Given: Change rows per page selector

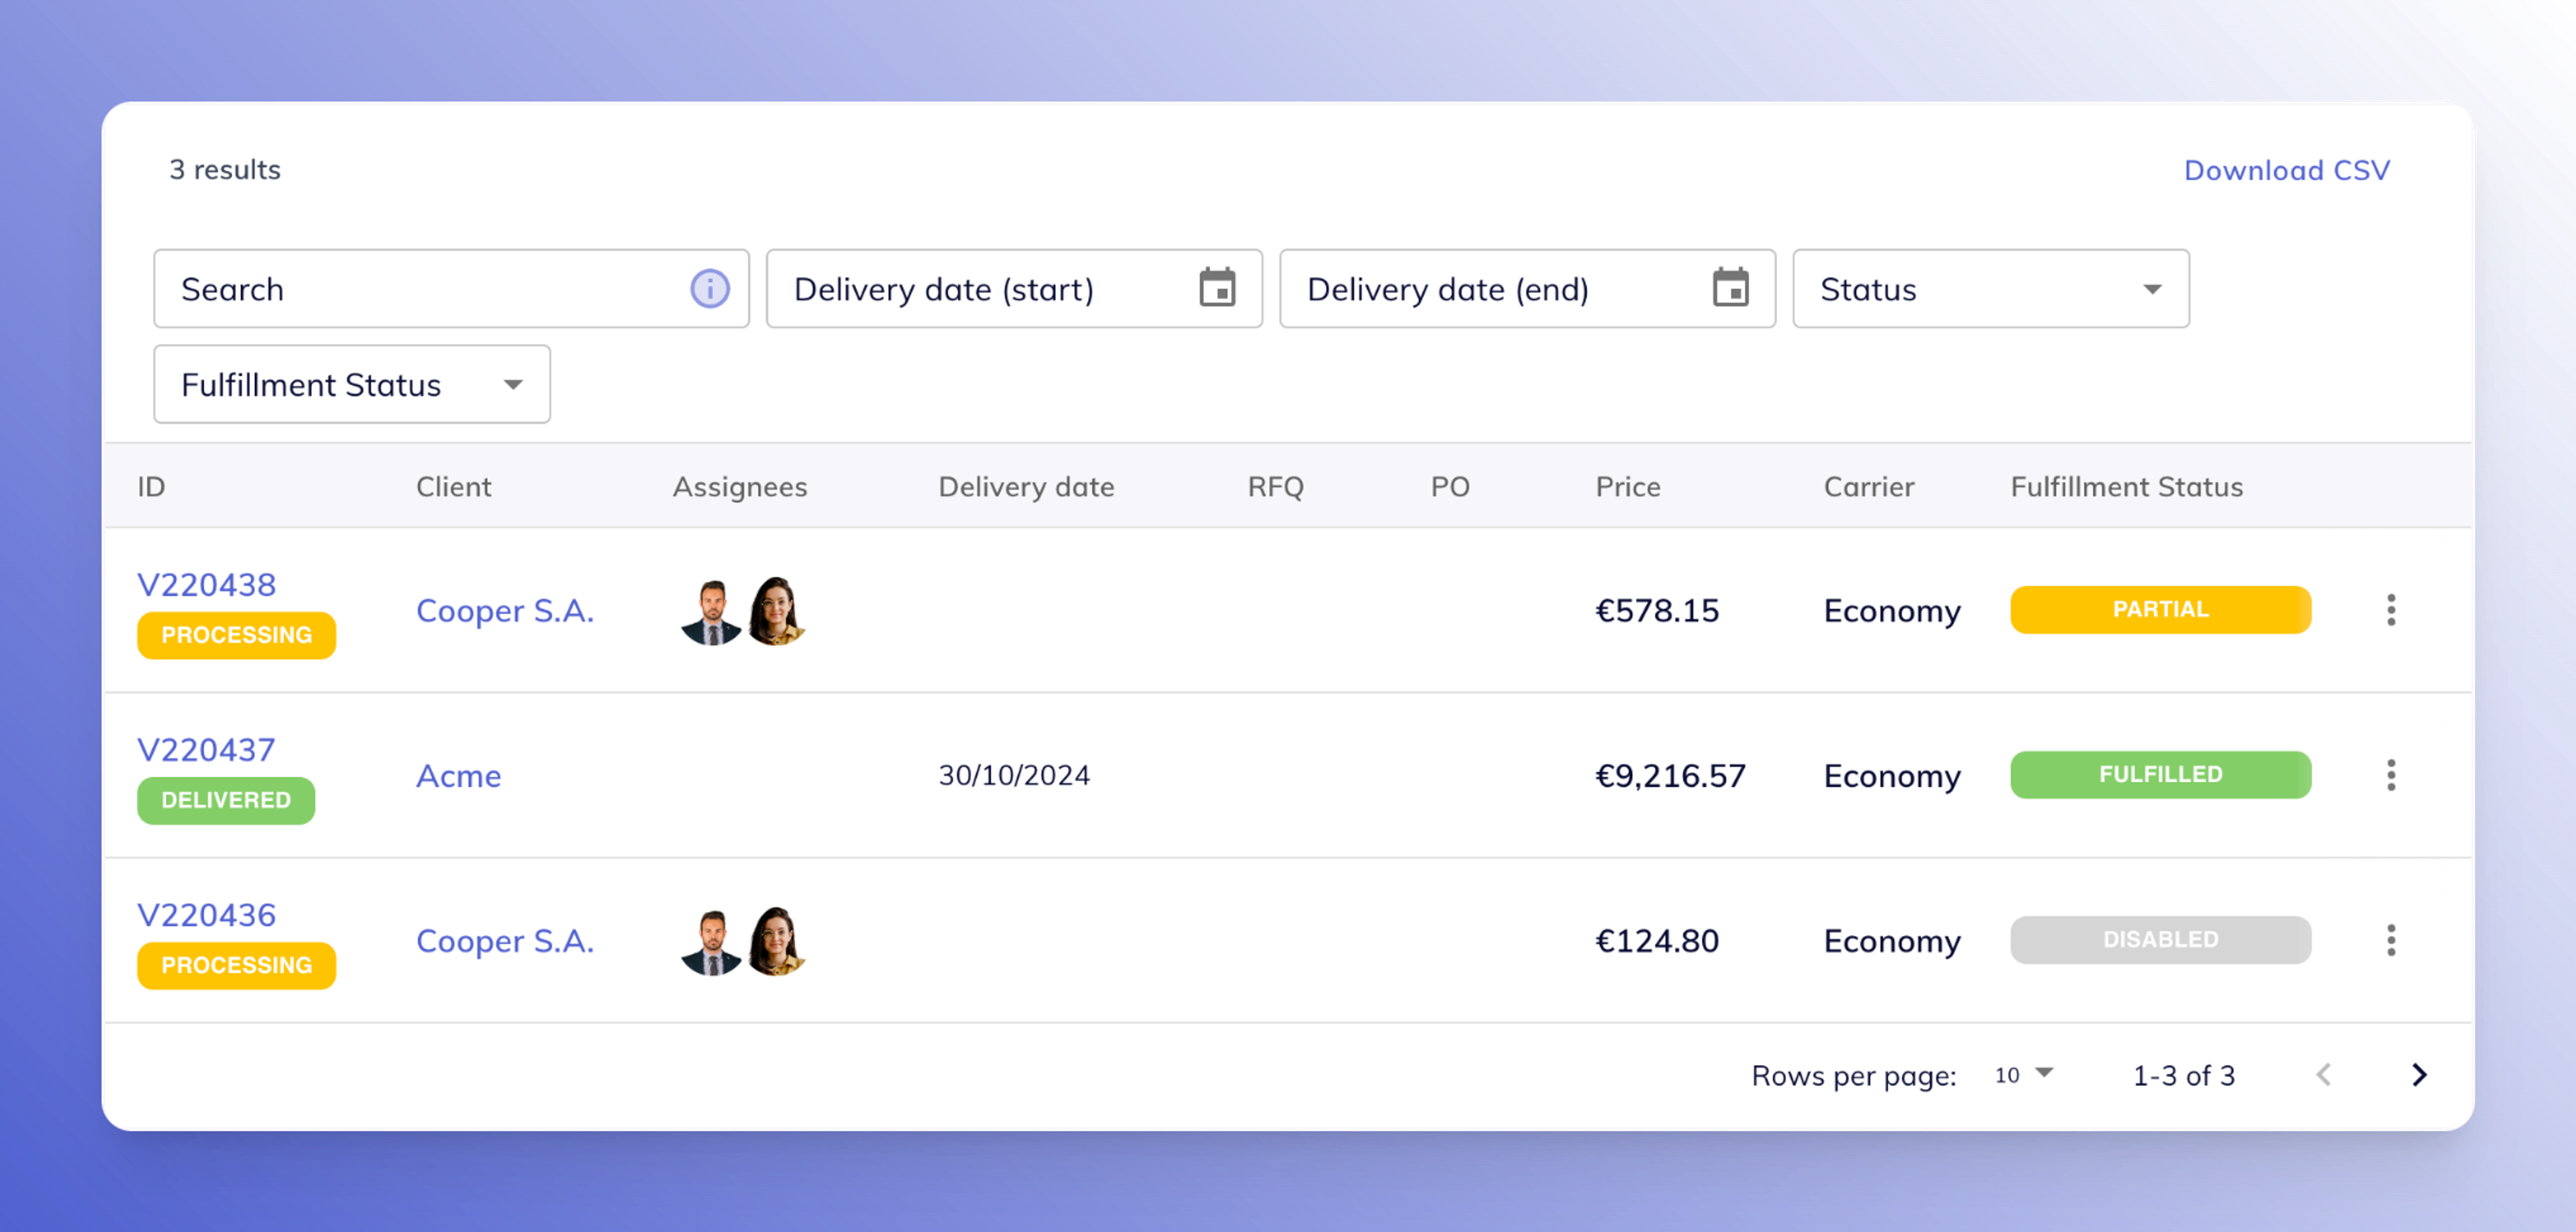Looking at the screenshot, I should 2022,1075.
